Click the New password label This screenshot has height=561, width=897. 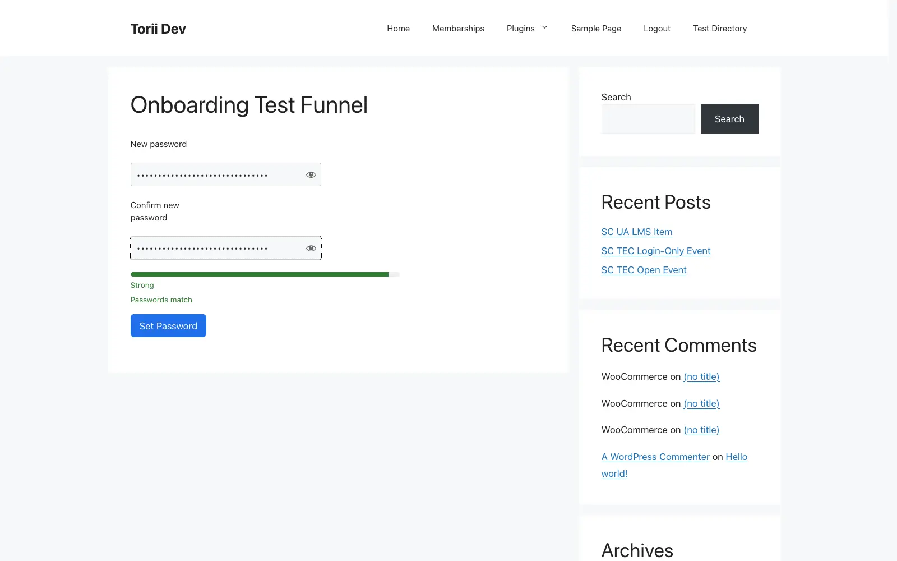pos(159,144)
